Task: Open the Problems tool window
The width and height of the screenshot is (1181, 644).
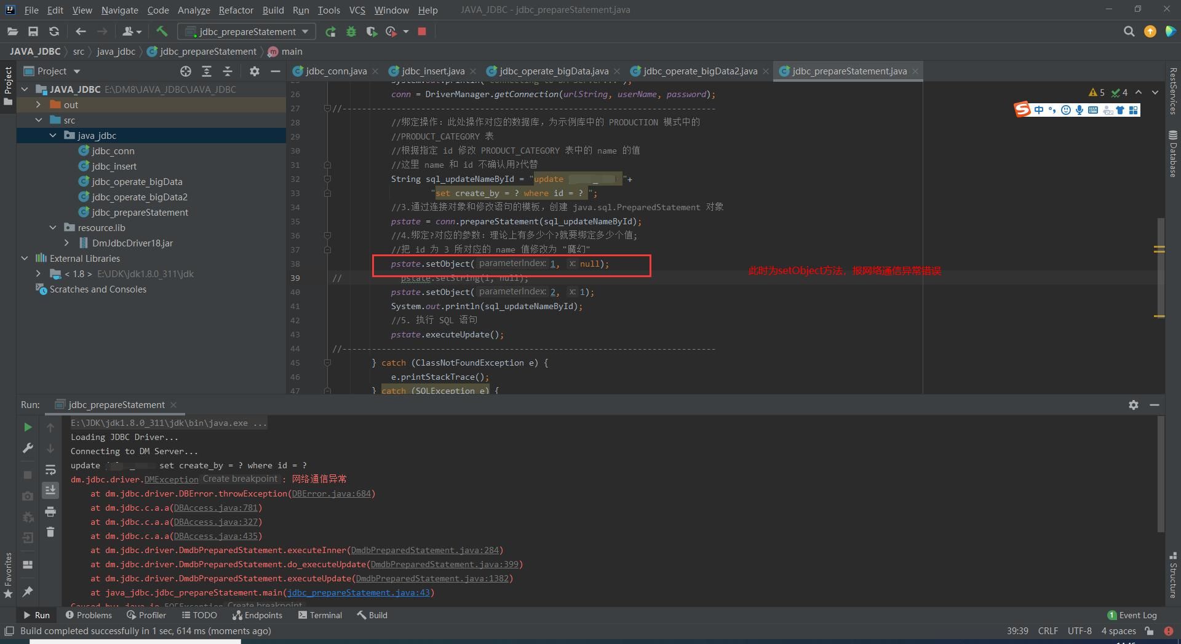Action: point(89,615)
